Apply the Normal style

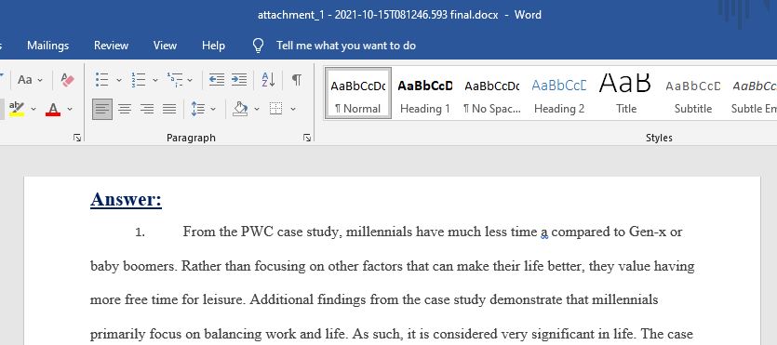357,93
